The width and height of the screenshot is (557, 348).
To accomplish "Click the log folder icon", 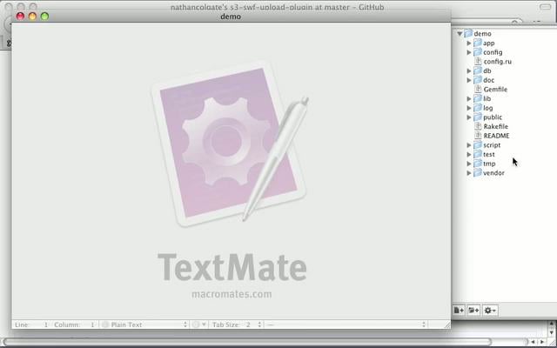I will tap(478, 108).
